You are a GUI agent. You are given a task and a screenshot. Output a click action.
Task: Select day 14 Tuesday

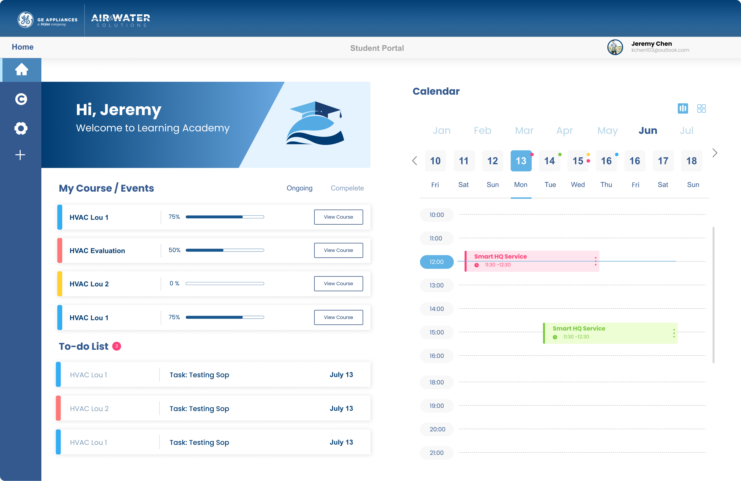click(x=549, y=161)
